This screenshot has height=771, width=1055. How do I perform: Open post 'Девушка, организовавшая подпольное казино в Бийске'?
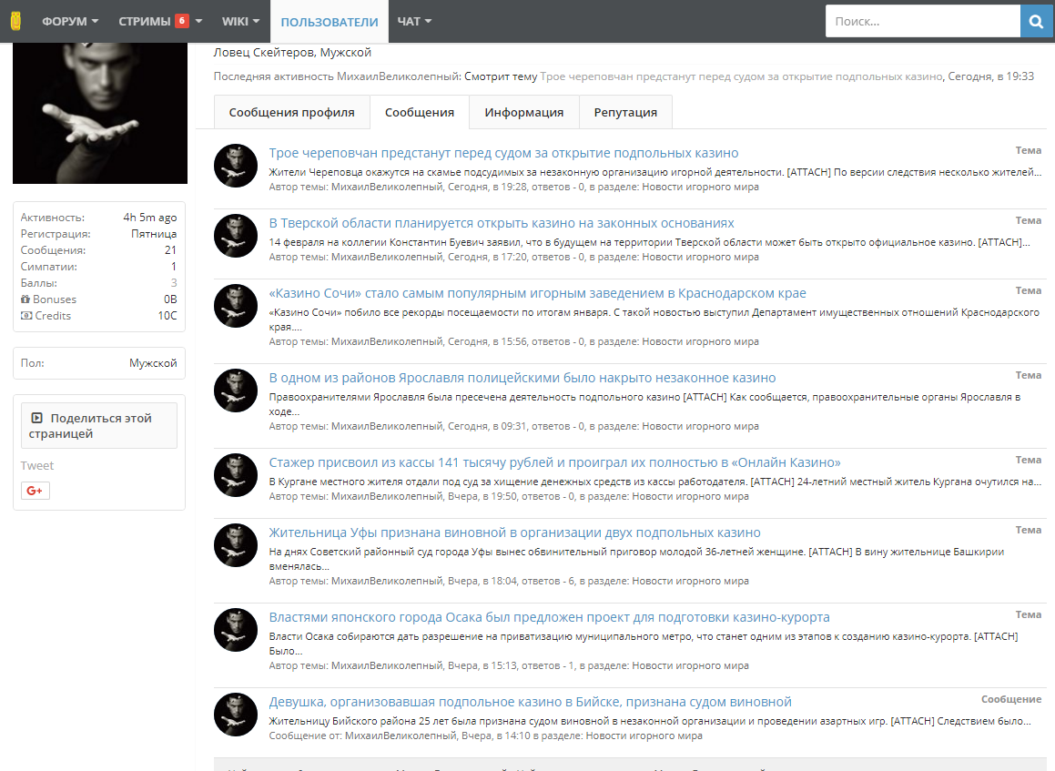pos(530,703)
